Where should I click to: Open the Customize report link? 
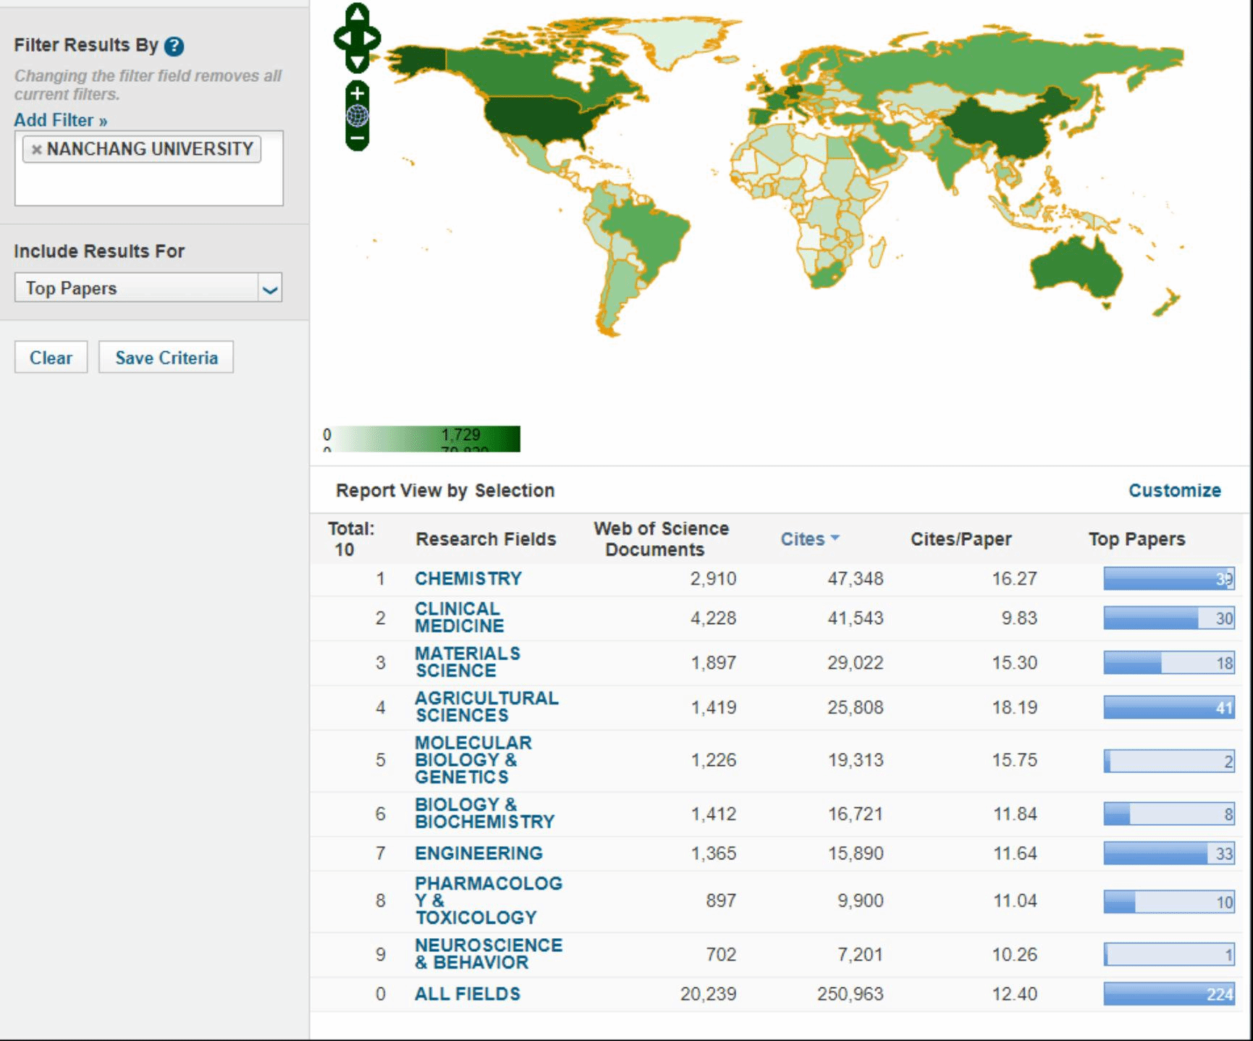[1174, 491]
